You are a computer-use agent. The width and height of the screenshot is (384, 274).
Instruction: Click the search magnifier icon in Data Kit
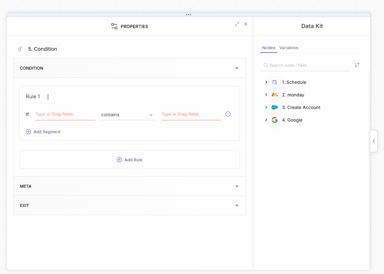pyautogui.click(x=265, y=65)
